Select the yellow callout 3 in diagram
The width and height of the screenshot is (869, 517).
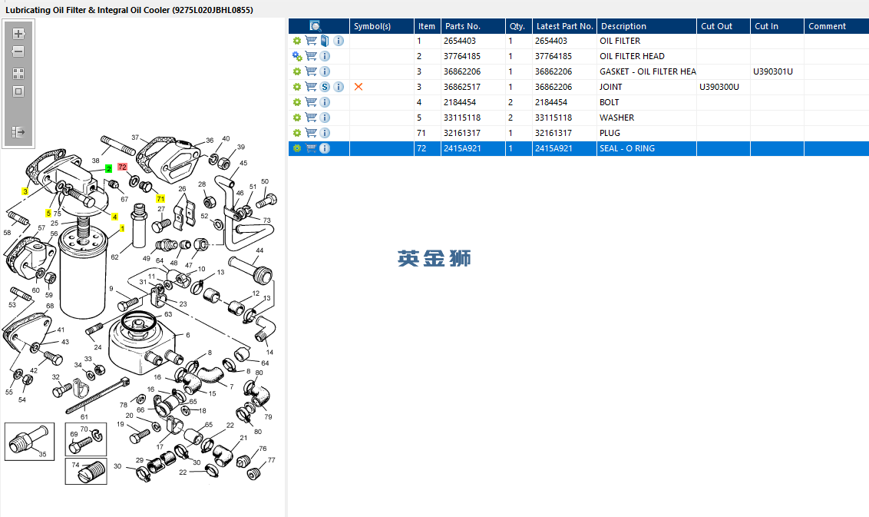tap(25, 191)
